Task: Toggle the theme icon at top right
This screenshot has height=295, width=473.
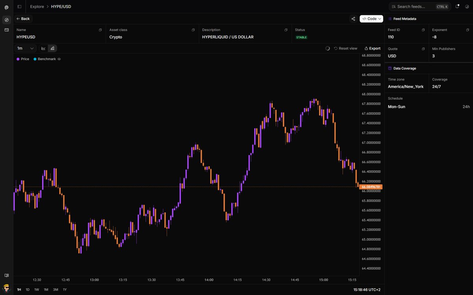Action: [x=467, y=7]
